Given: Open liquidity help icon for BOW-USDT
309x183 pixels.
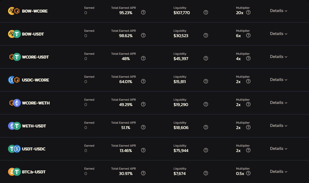Looking at the screenshot, I should 206,35.
